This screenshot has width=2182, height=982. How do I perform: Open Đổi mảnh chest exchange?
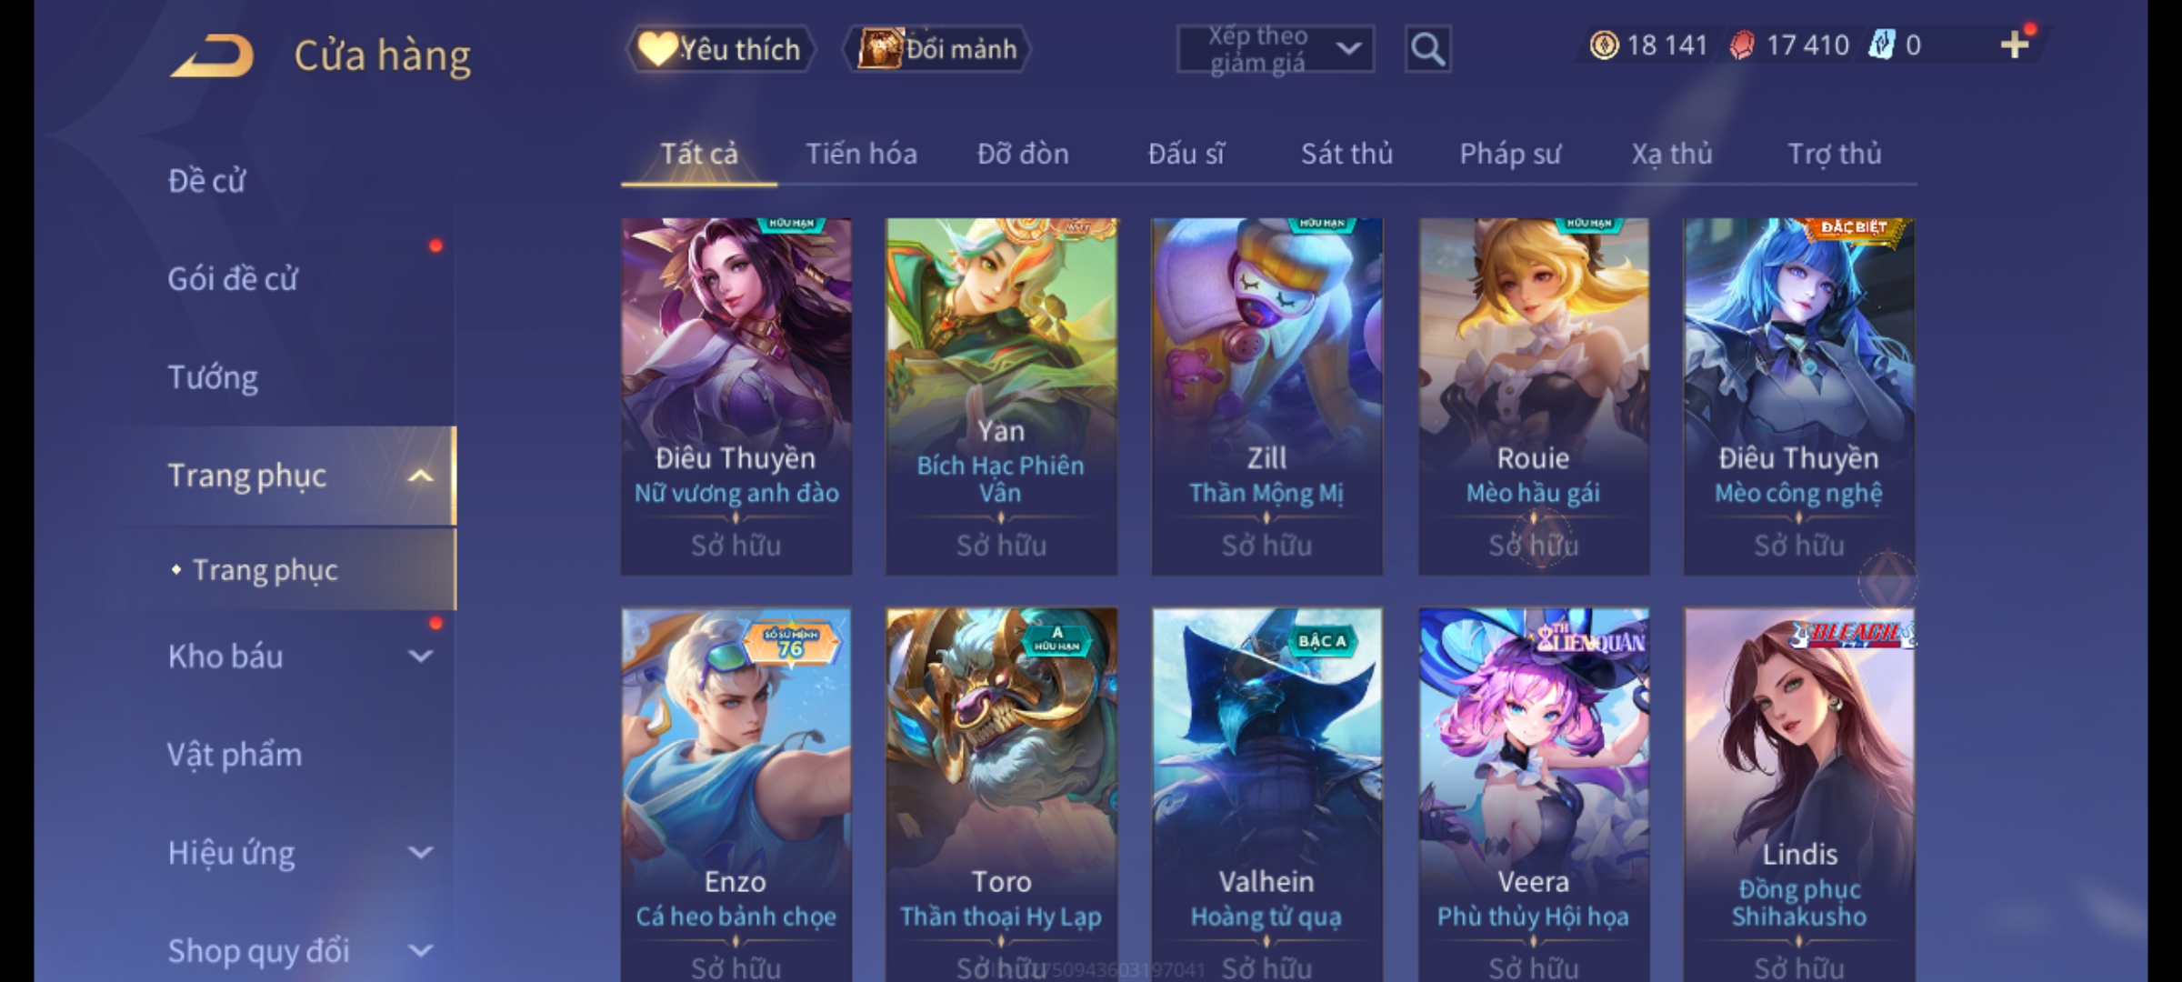click(937, 49)
